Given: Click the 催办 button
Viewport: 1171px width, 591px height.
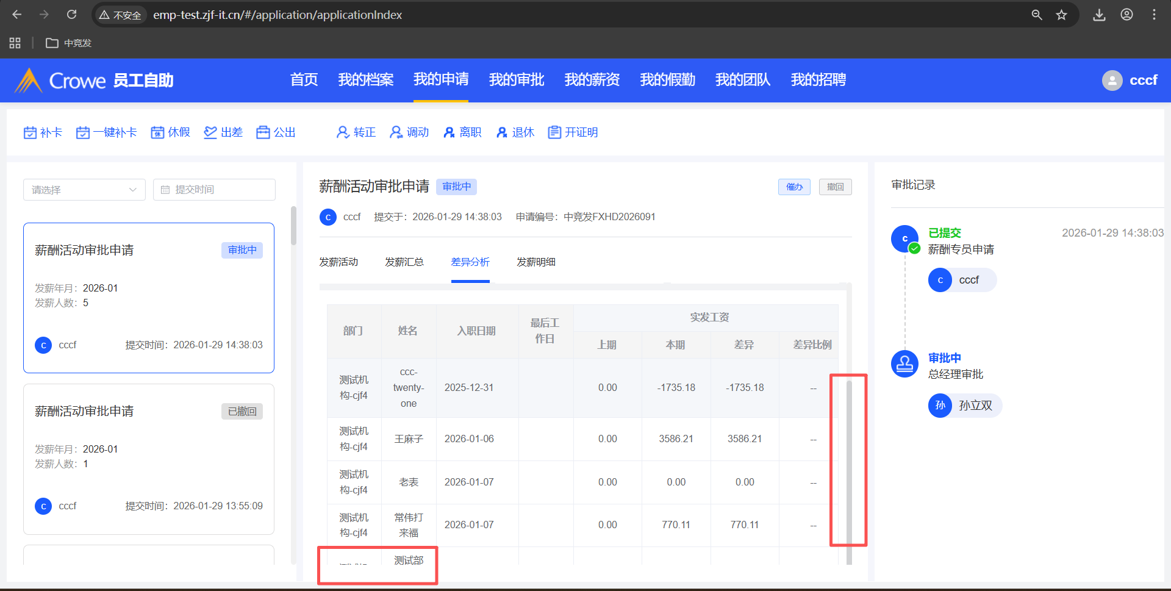Looking at the screenshot, I should tap(794, 187).
